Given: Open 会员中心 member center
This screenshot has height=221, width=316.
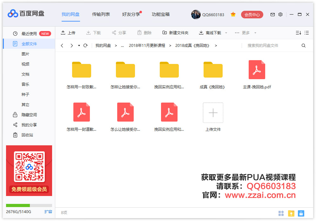Looking at the screenshot, I should point(252,15).
